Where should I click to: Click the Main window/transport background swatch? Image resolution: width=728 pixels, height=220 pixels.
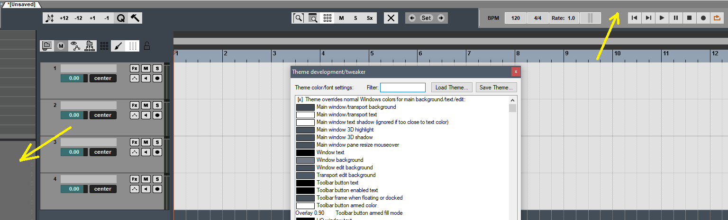(305, 107)
